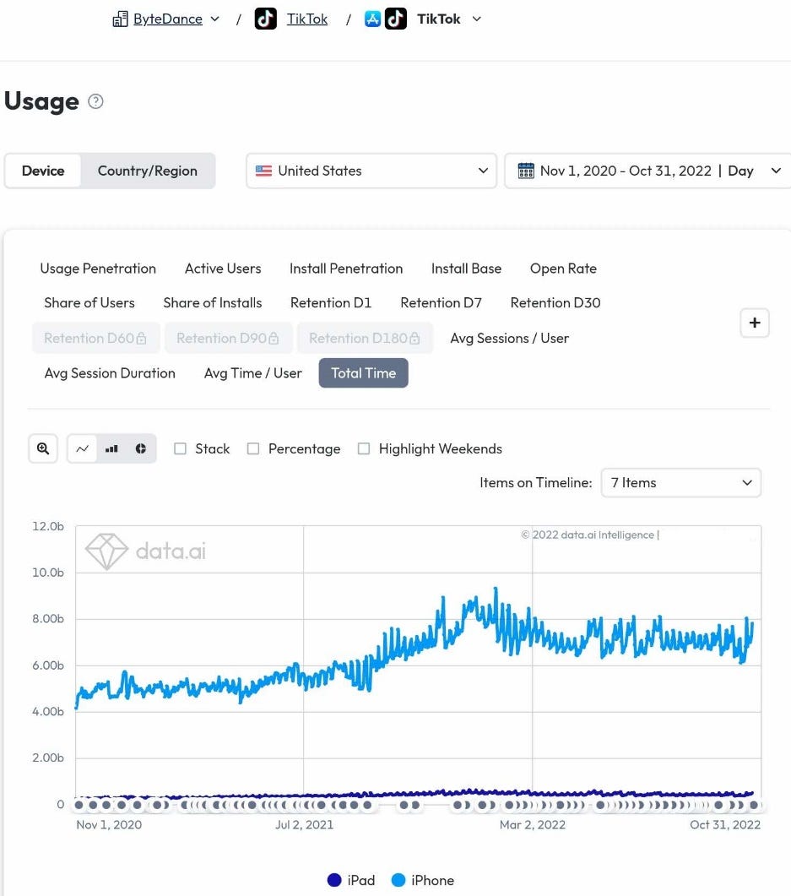The image size is (791, 896).
Task: Click the first timeline event marker
Action: [79, 805]
